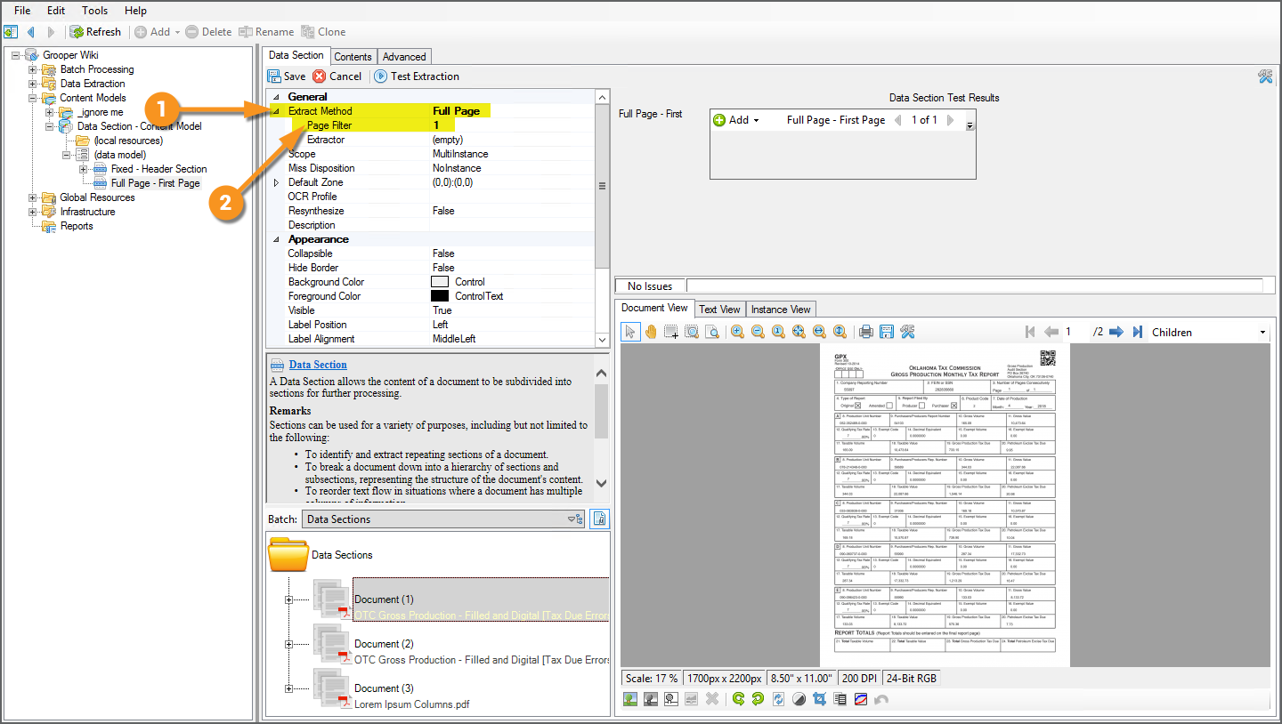The height and width of the screenshot is (724, 1282).
Task: Expand the Batch Processing tree node
Action: 33,69
